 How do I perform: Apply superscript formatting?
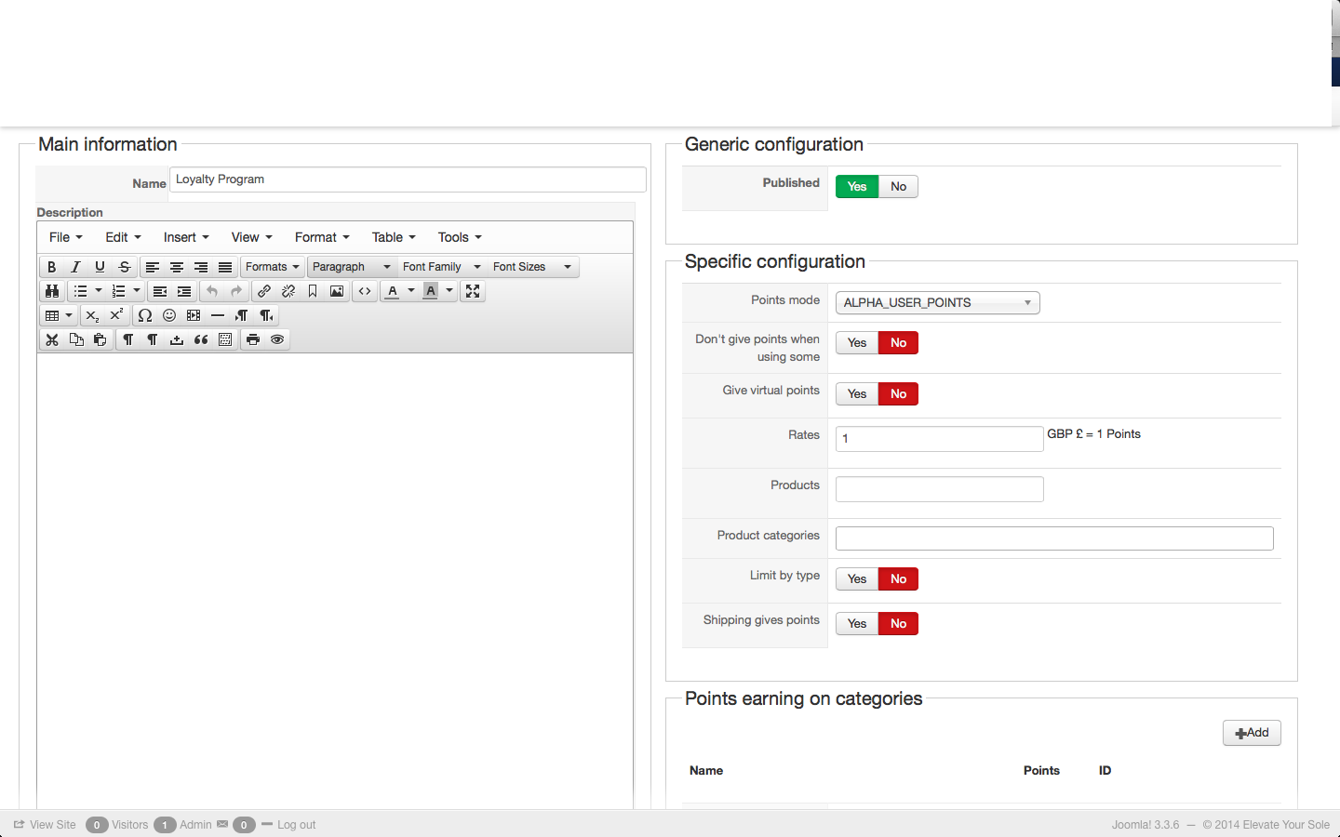click(116, 315)
